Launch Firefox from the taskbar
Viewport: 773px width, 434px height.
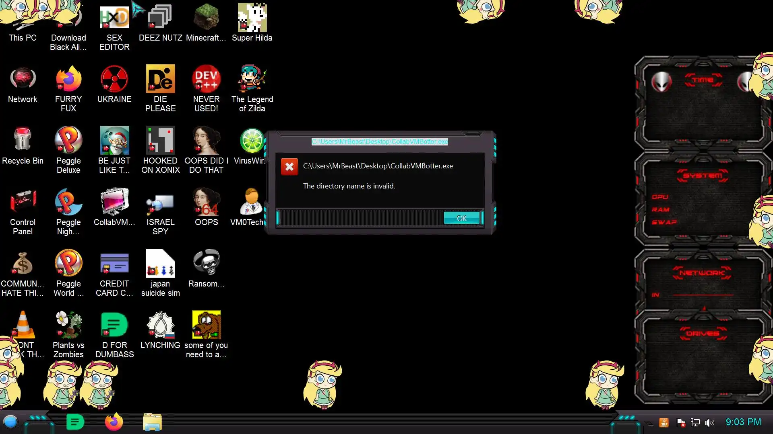point(114,422)
